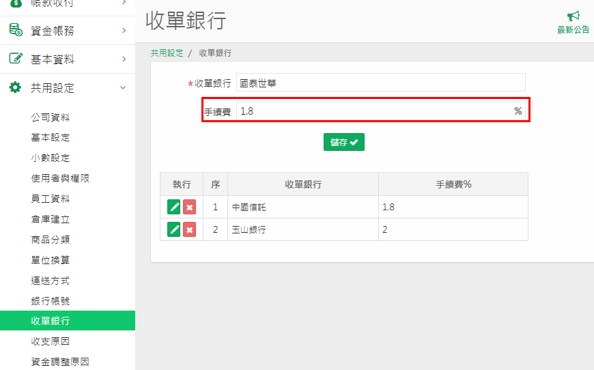The width and height of the screenshot is (594, 370).
Task: Click the 帳款收付 money icon
Action: (16, 3)
